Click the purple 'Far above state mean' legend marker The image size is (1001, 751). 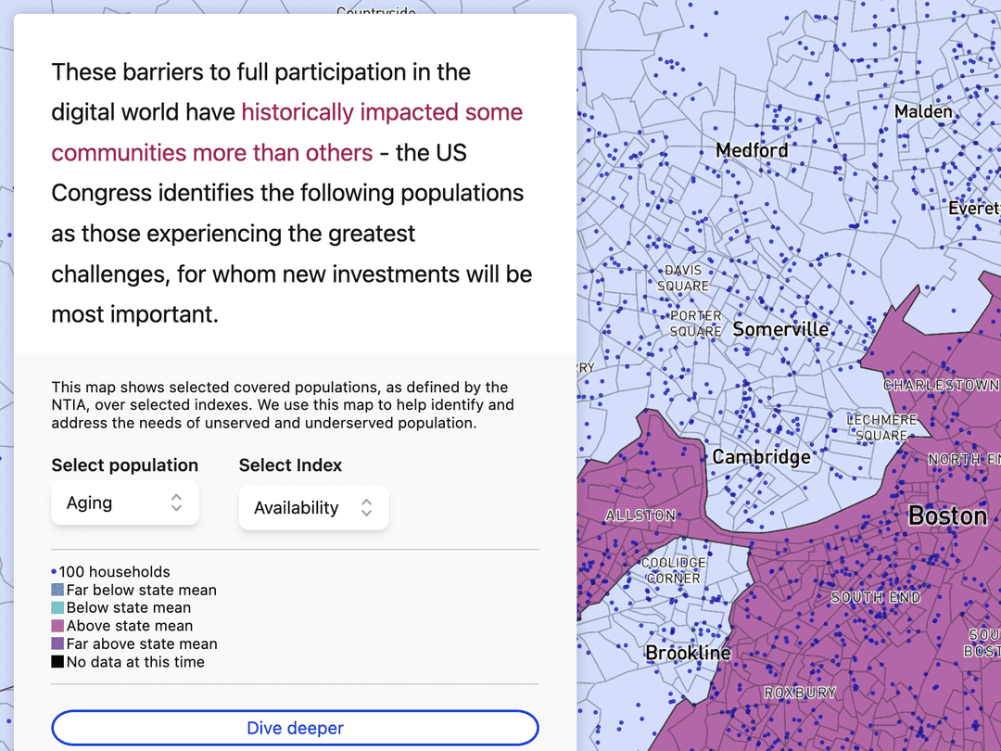coord(56,643)
